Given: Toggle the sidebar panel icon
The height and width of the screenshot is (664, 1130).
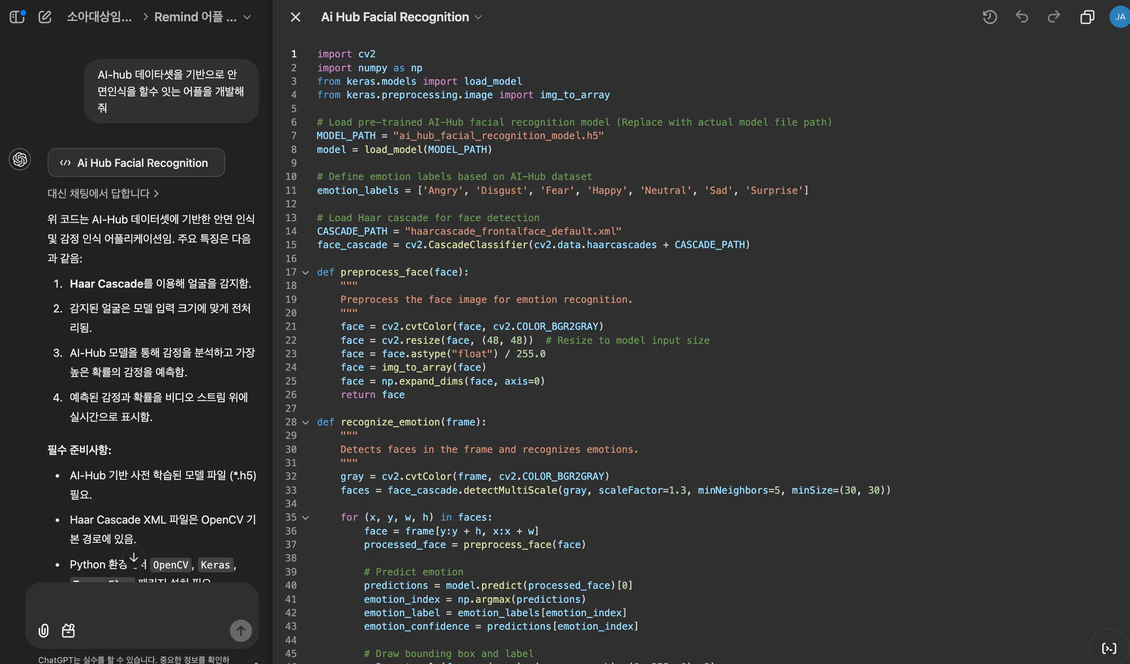Looking at the screenshot, I should click(x=17, y=17).
